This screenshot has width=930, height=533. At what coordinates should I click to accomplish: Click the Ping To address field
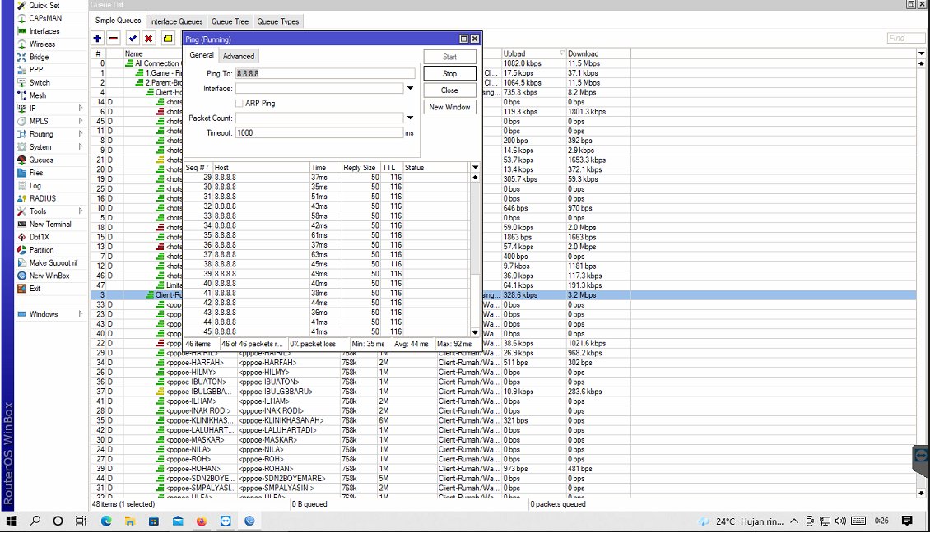point(325,73)
